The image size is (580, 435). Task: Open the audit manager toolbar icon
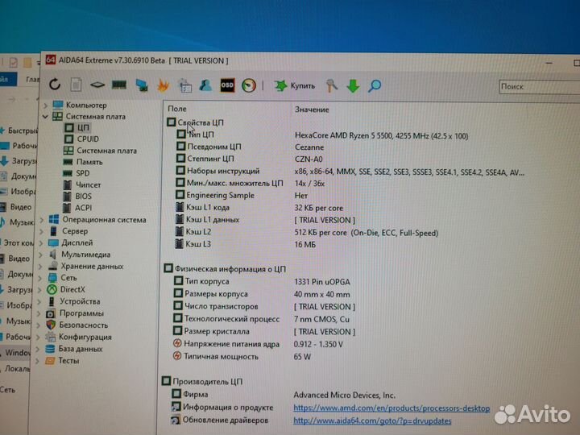coord(184,85)
